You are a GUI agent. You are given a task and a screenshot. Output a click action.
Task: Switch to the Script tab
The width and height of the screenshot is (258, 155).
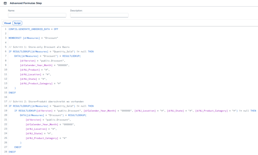click(x=17, y=23)
